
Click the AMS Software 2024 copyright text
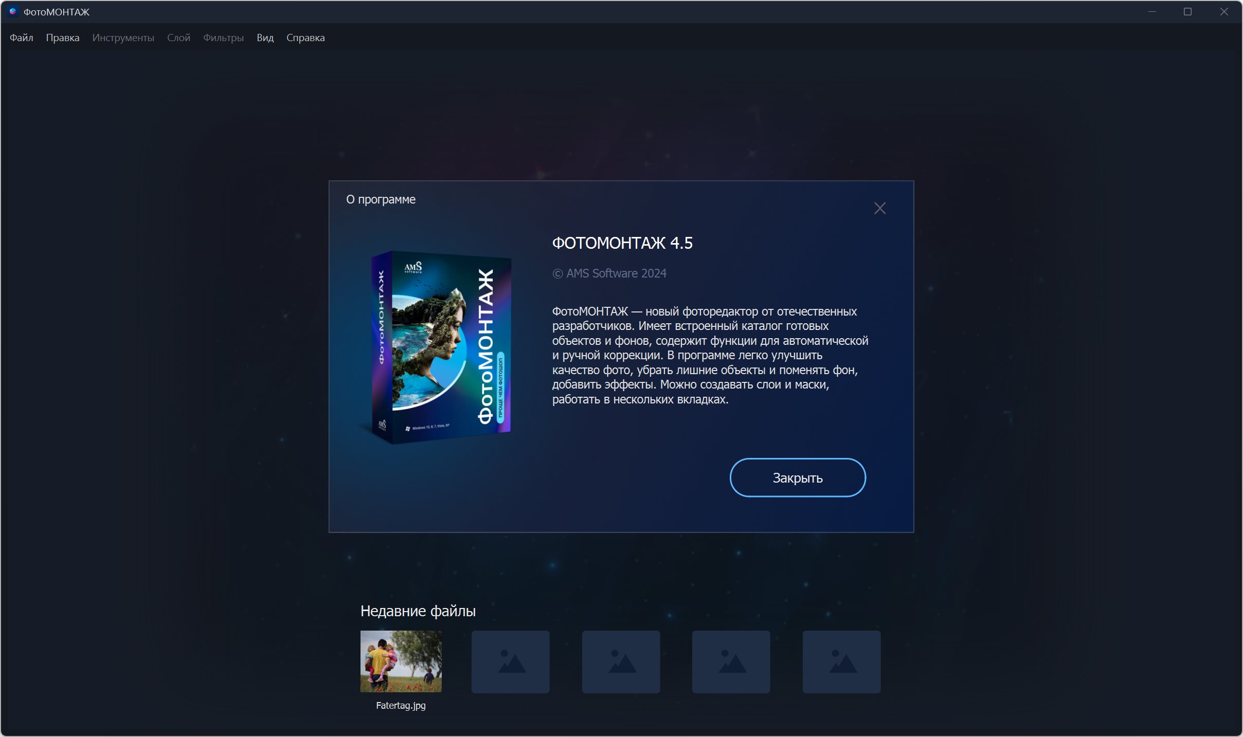point(609,273)
